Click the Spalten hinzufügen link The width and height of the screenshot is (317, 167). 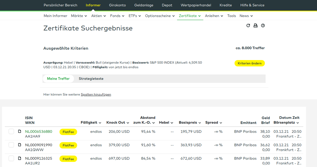pos(96,95)
